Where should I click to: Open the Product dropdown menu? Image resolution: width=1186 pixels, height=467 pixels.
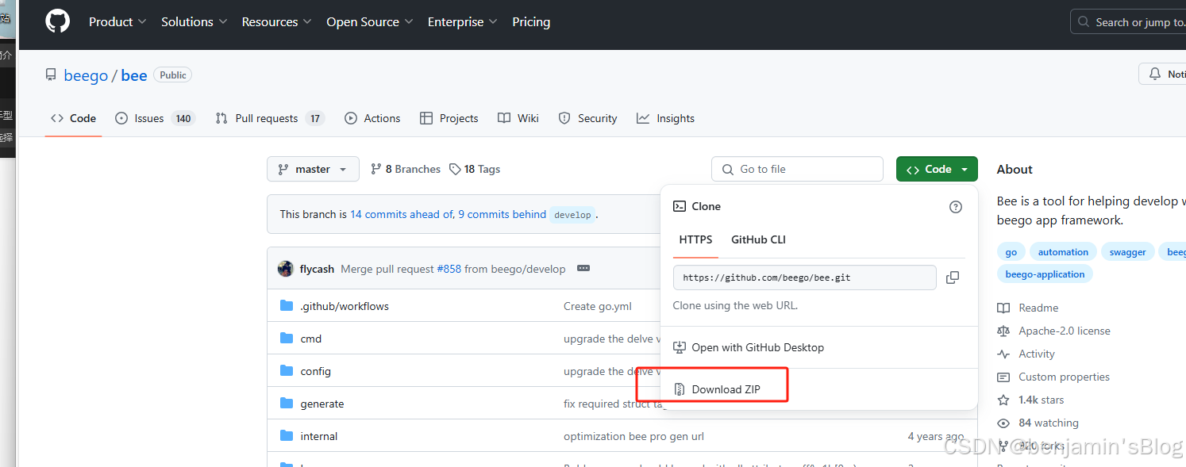[117, 22]
